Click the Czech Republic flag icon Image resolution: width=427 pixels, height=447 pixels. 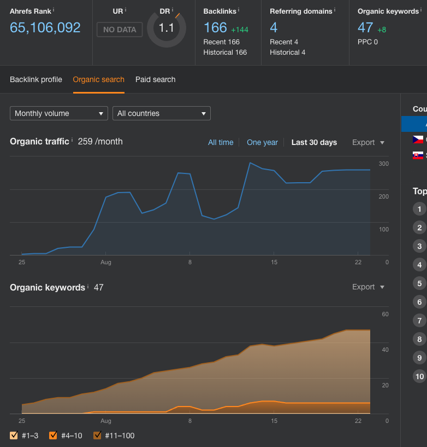[x=418, y=139]
